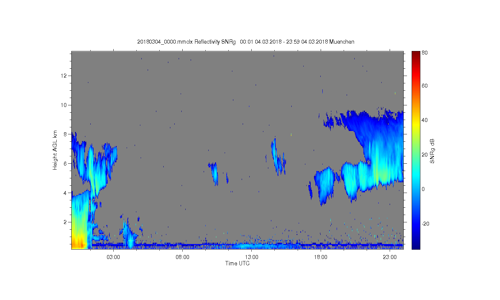This screenshot has width=500, height=300.
Task: Click the plot title text starting with '20180304_0000.mmclx'
Action: 246,42
